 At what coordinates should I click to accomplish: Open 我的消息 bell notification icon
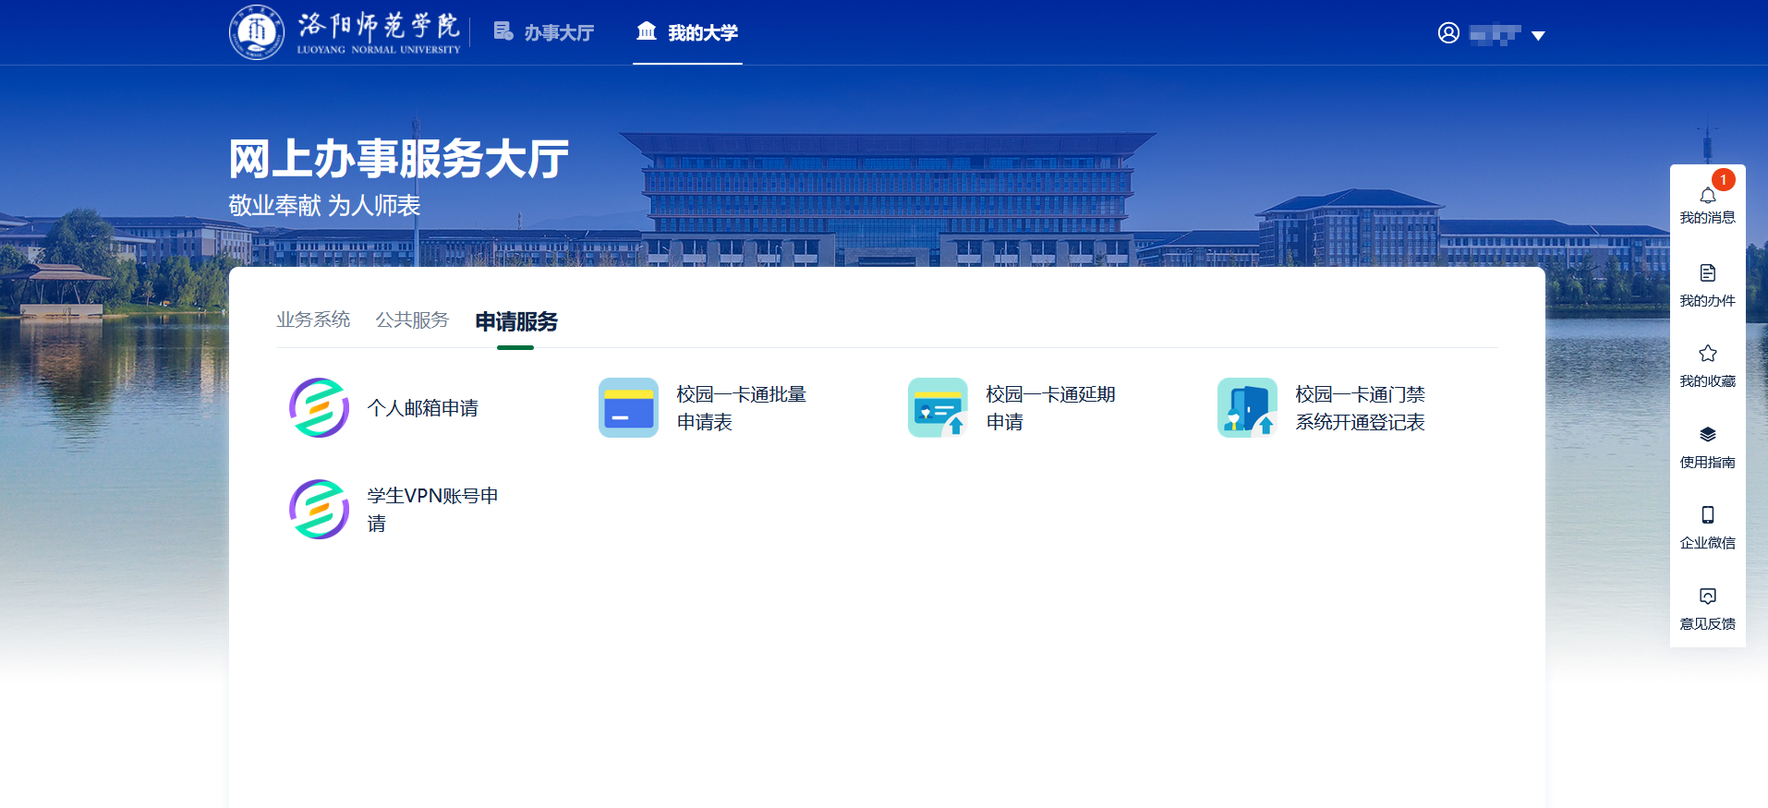[x=1707, y=196]
